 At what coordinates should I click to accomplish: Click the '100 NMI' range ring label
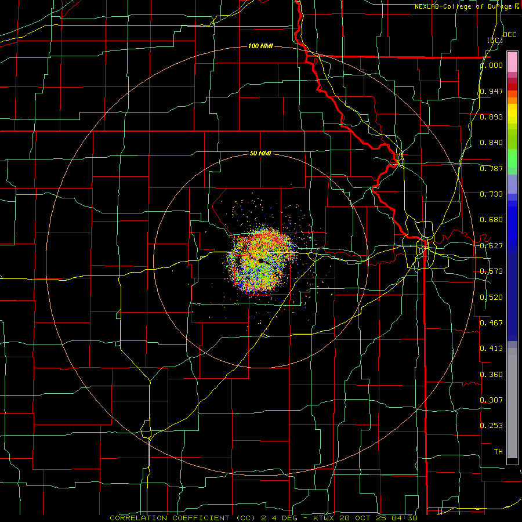coord(260,46)
